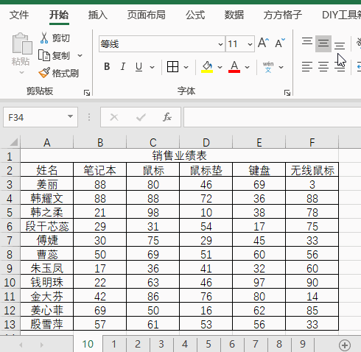Open the font name dropdown (等线)

point(220,44)
